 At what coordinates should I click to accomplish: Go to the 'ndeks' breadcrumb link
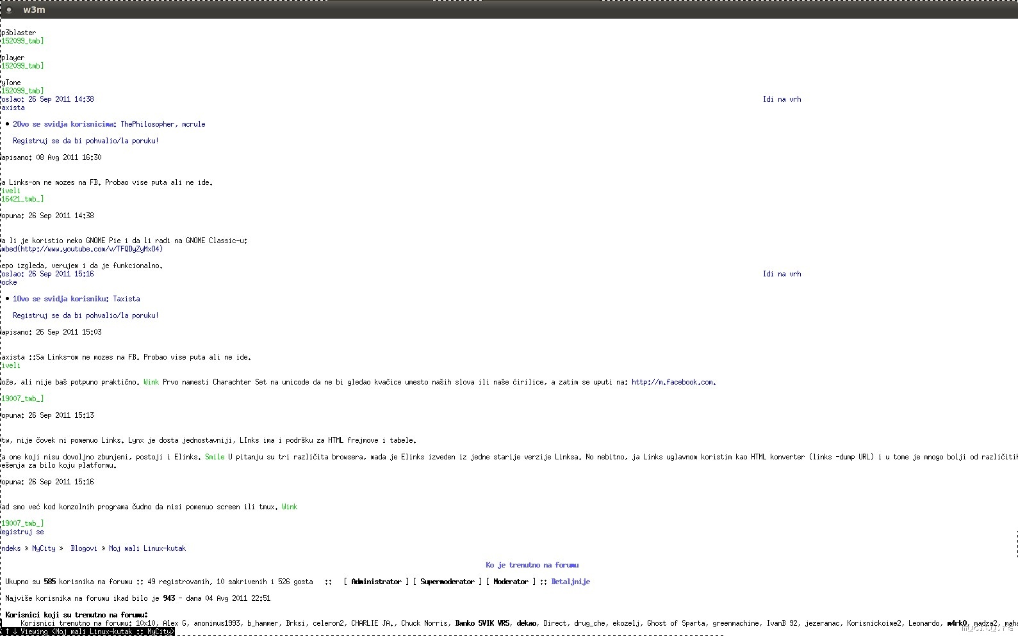(11, 548)
